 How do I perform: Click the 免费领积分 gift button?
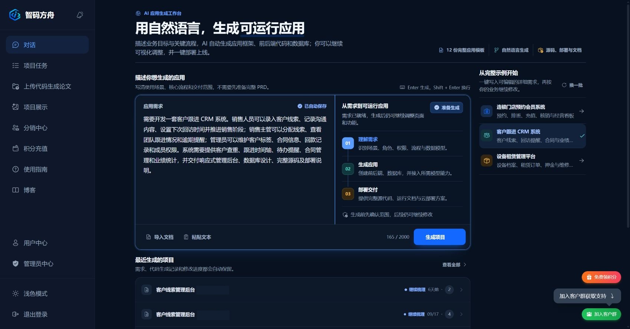coord(601,277)
